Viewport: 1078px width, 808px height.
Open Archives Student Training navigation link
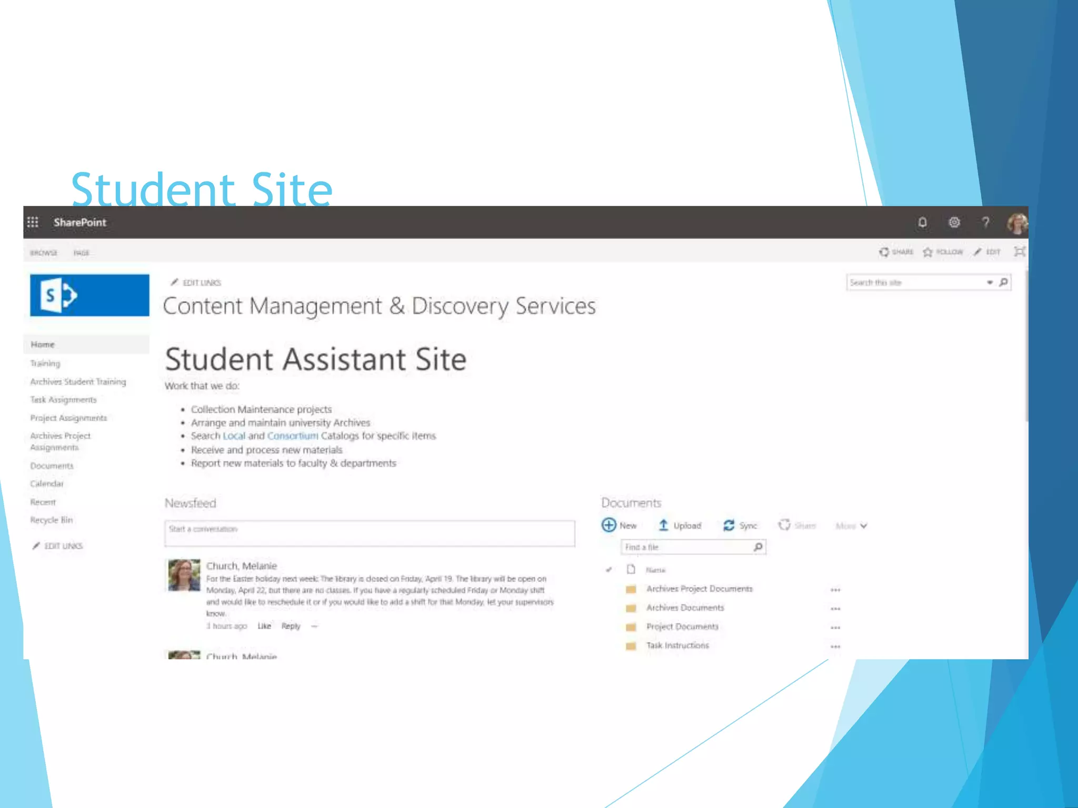coord(78,382)
